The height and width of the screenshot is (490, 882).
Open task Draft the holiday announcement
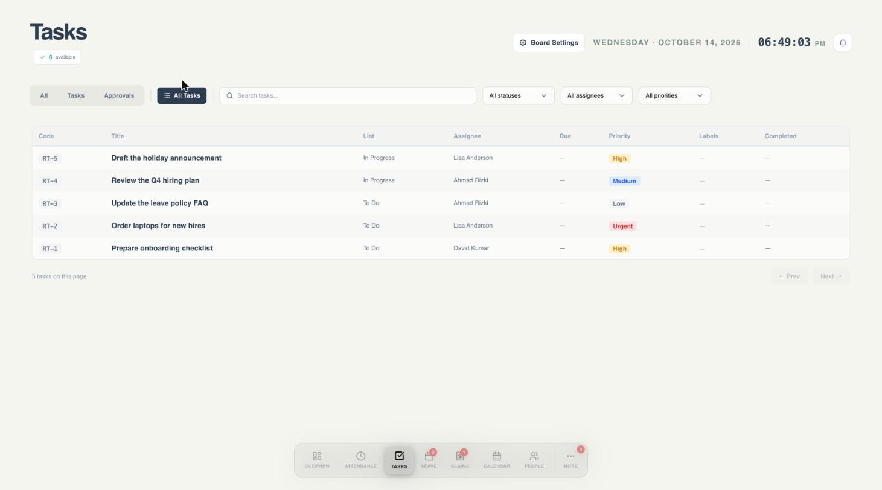tap(166, 158)
